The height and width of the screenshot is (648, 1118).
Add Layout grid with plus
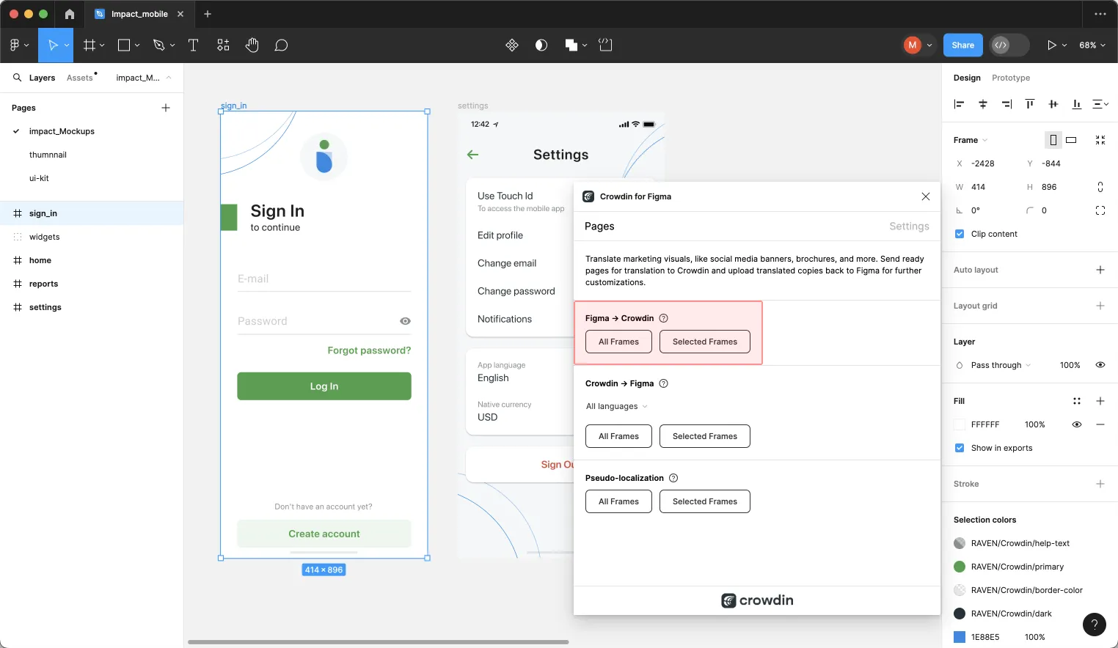[x=1100, y=306]
